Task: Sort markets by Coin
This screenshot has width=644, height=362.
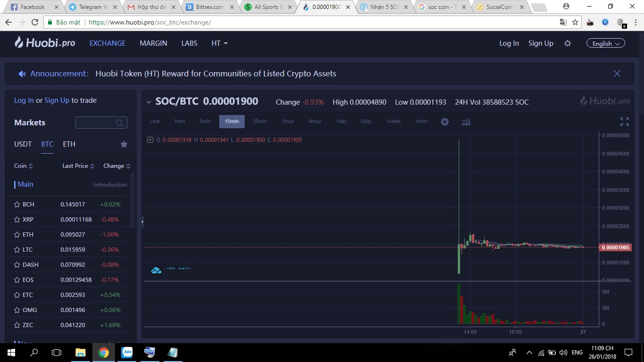Action: 24,166
